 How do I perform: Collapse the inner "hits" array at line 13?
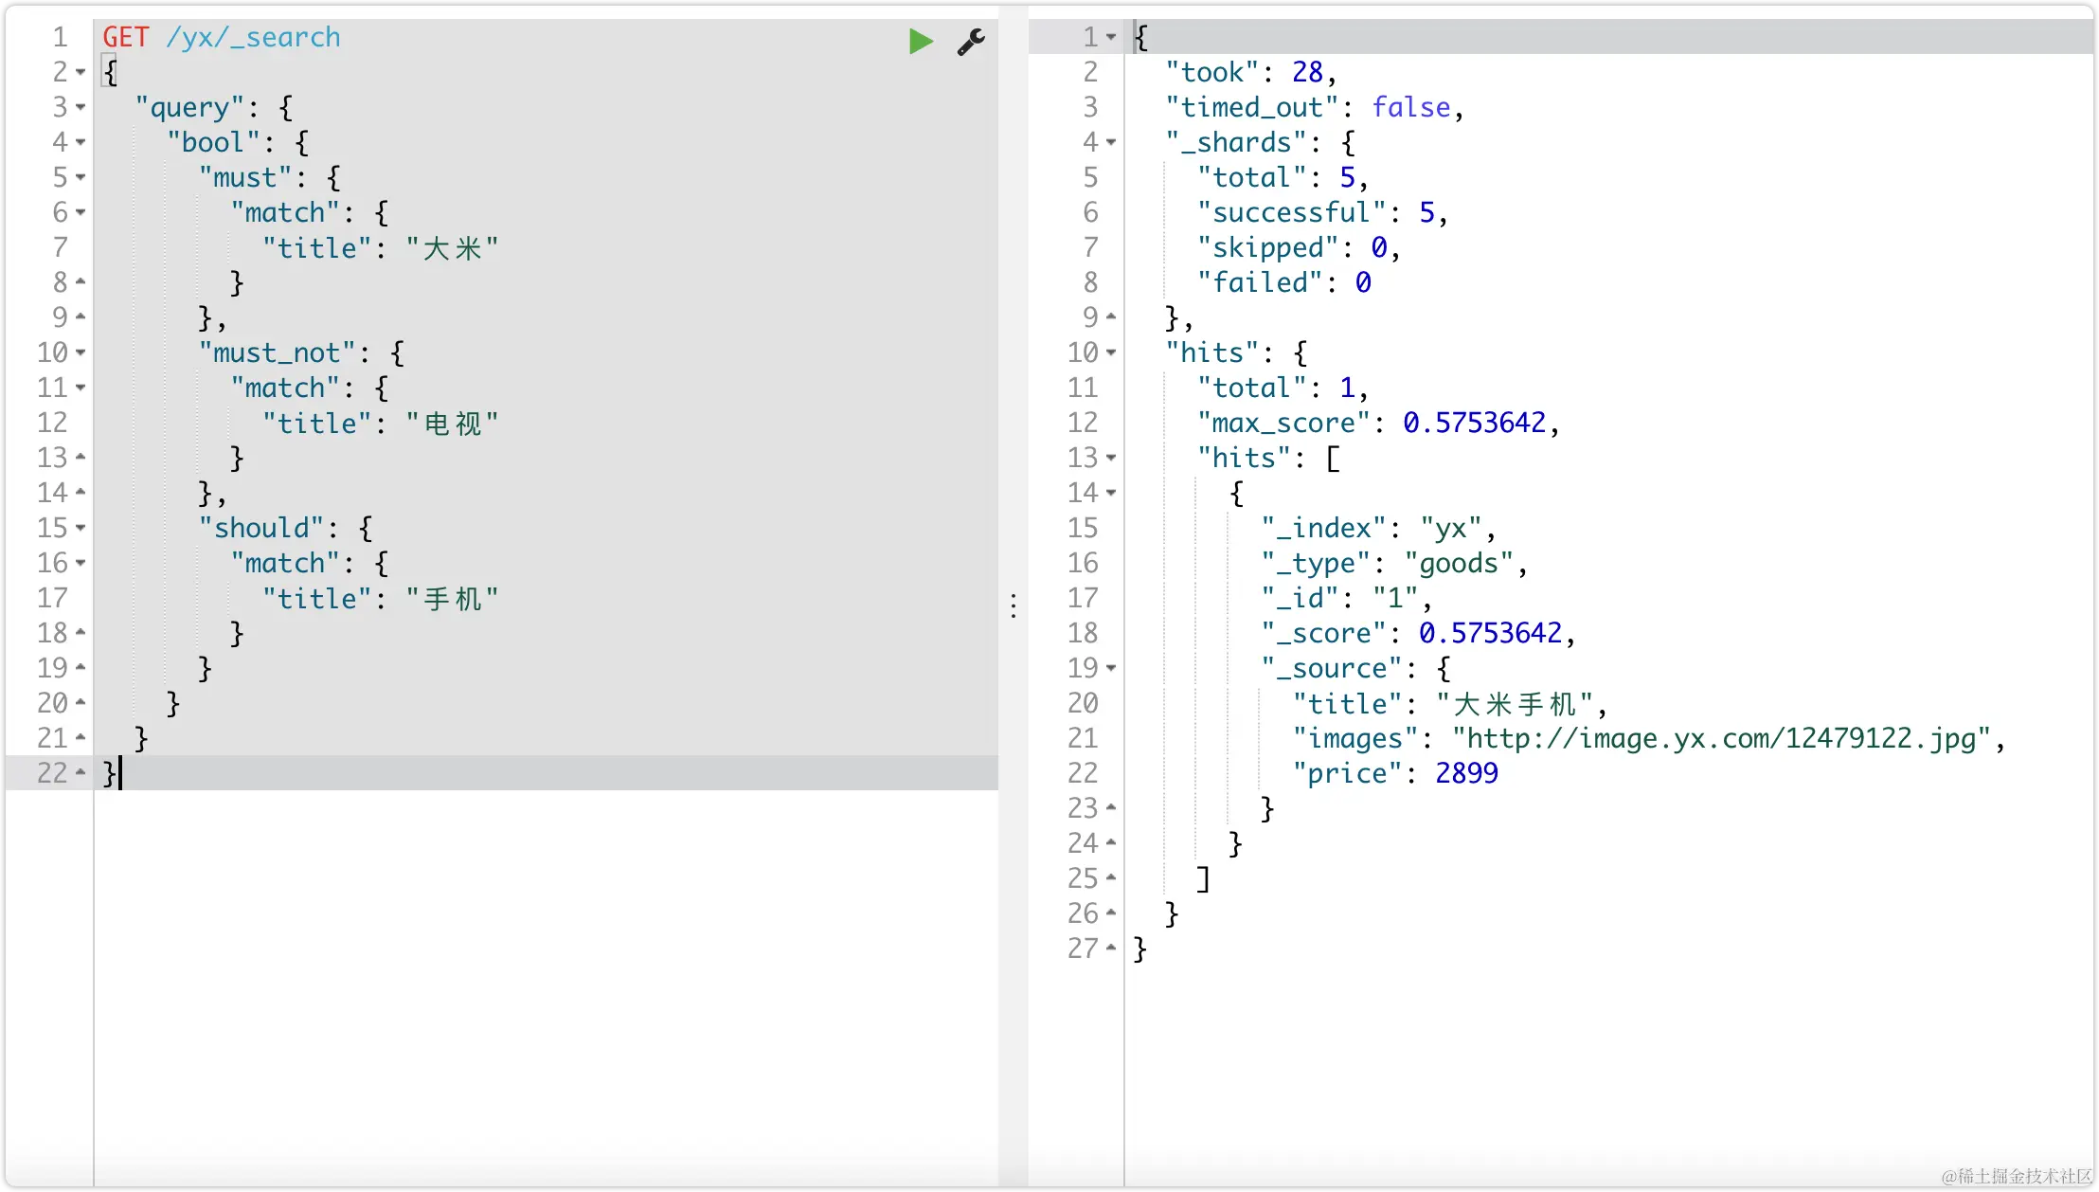(x=1111, y=458)
